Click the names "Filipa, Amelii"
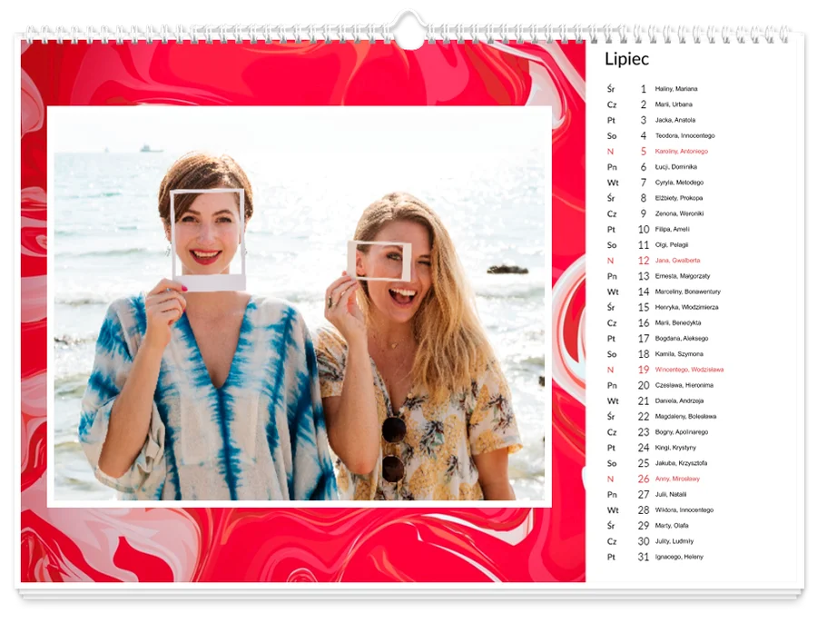This screenshot has width=817, height=623. (672, 230)
